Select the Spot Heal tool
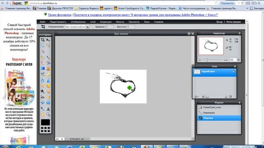Image resolution: width=264 pixels, height=148 pixels. coord(48,97)
